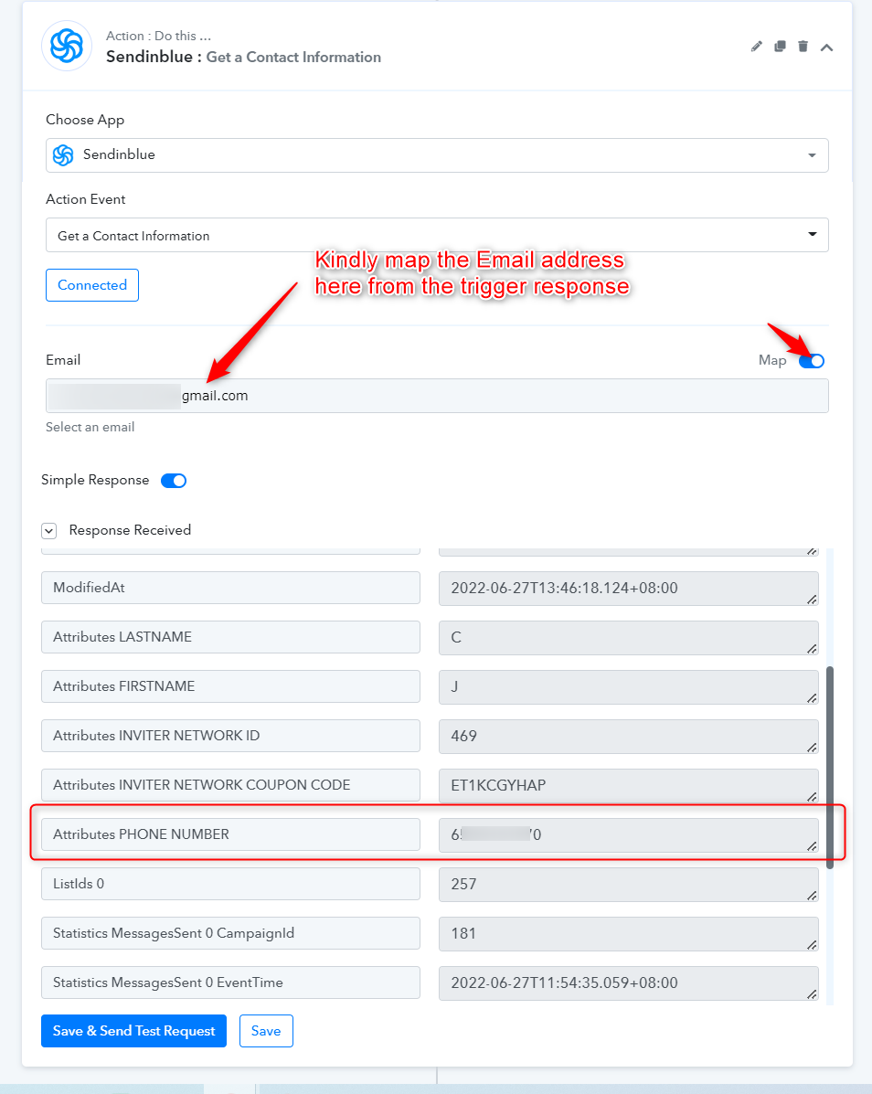Screen dimensions: 872x1094
Task: Click the ListIds 0 value field 257
Action: tap(629, 884)
